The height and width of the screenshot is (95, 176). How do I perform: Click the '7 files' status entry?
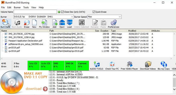click(x=16, y=63)
